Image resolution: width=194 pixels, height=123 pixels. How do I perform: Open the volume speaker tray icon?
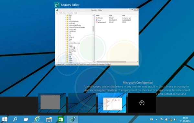pyautogui.click(x=175, y=119)
